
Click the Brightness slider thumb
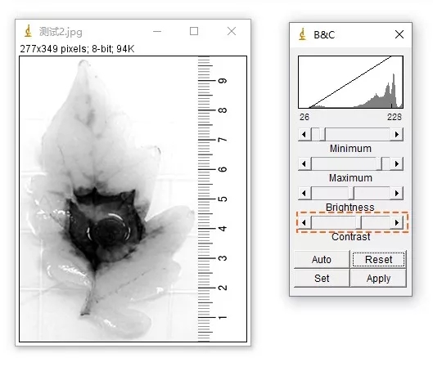coord(351,193)
